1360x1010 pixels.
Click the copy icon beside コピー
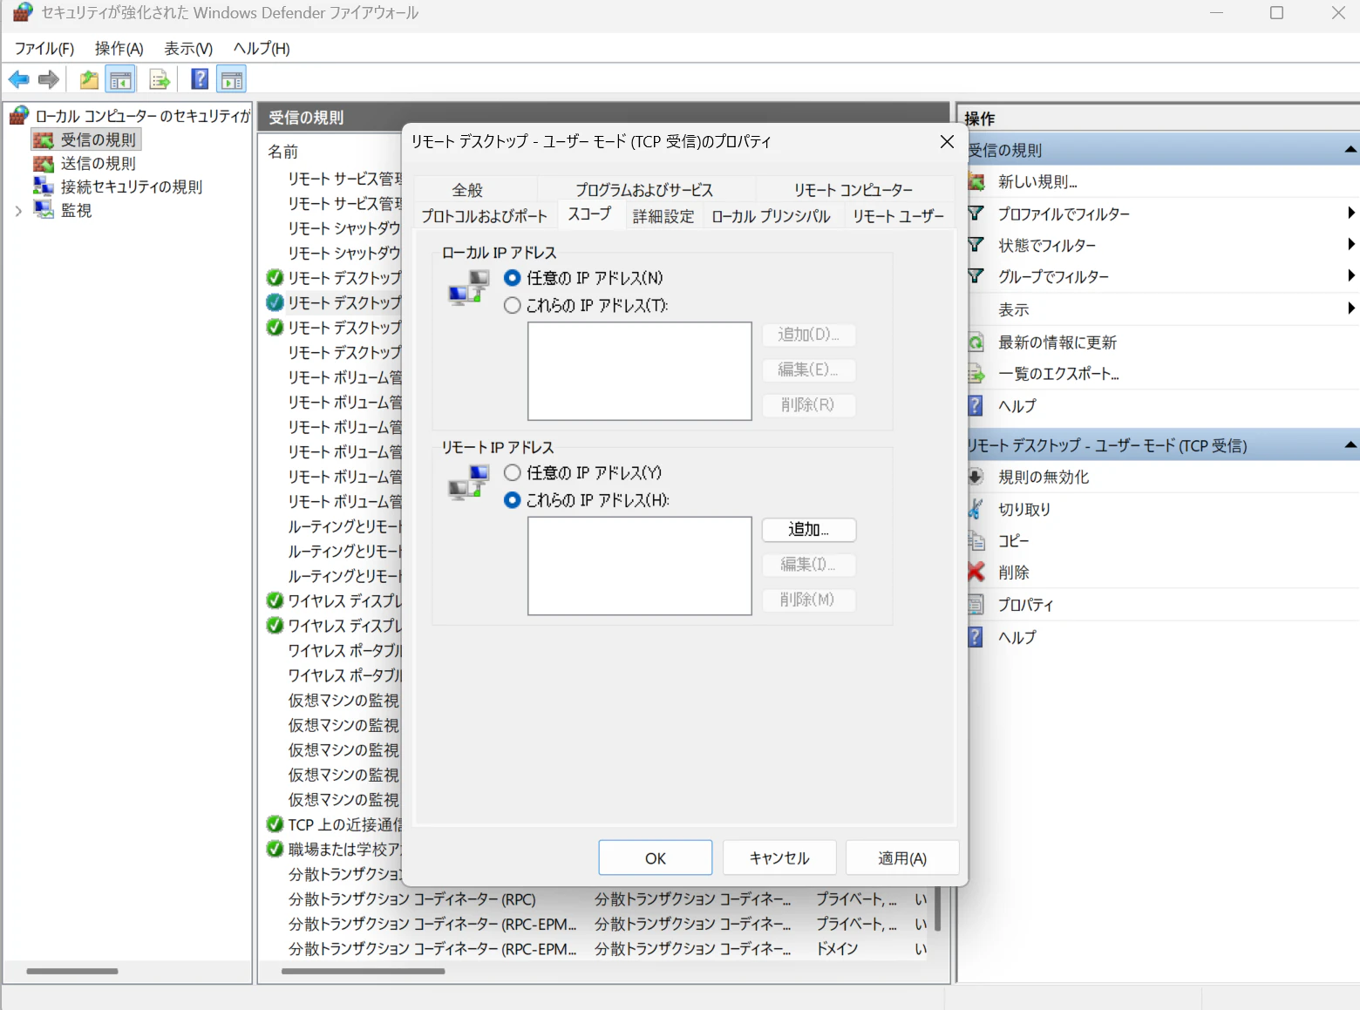click(976, 540)
